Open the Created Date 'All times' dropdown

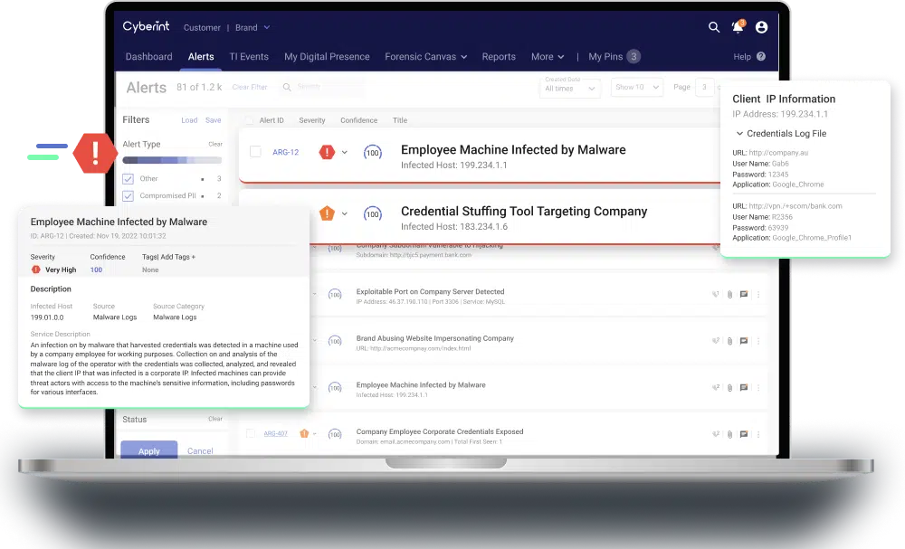pyautogui.click(x=571, y=88)
